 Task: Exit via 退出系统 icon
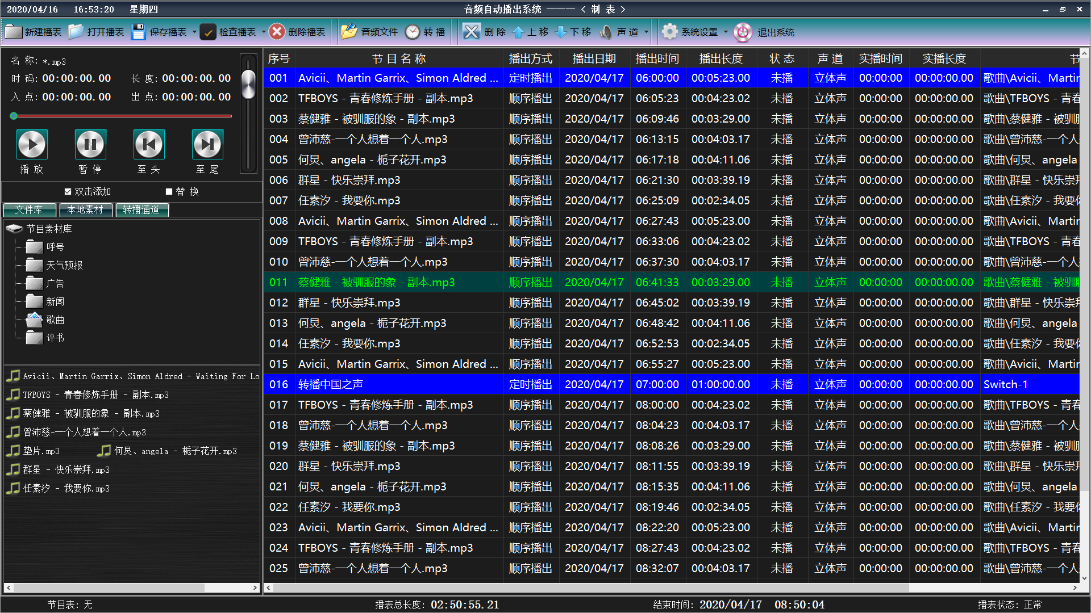764,32
